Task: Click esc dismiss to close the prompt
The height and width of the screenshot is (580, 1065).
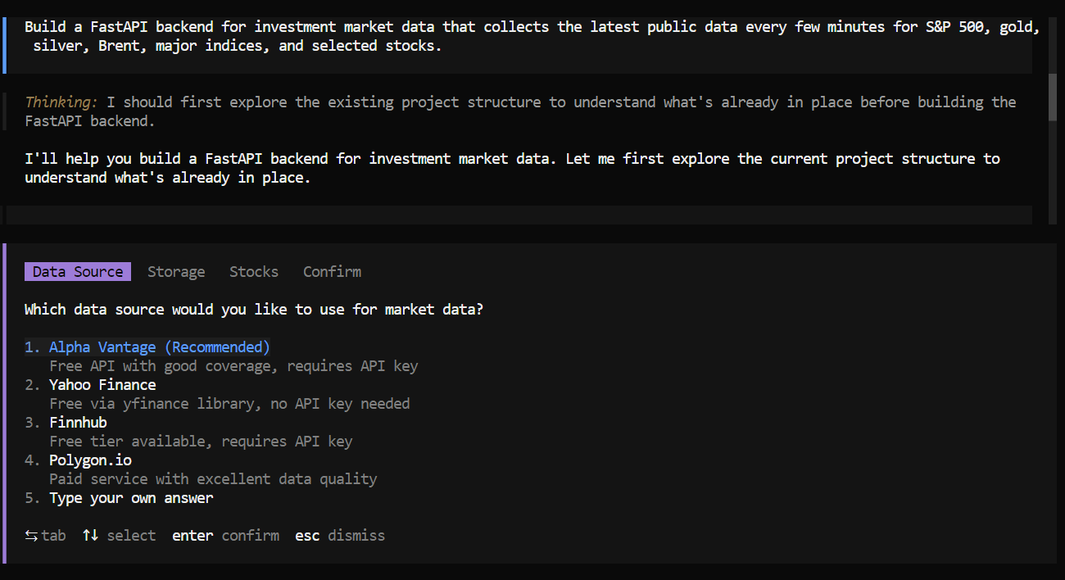Action: (x=341, y=535)
